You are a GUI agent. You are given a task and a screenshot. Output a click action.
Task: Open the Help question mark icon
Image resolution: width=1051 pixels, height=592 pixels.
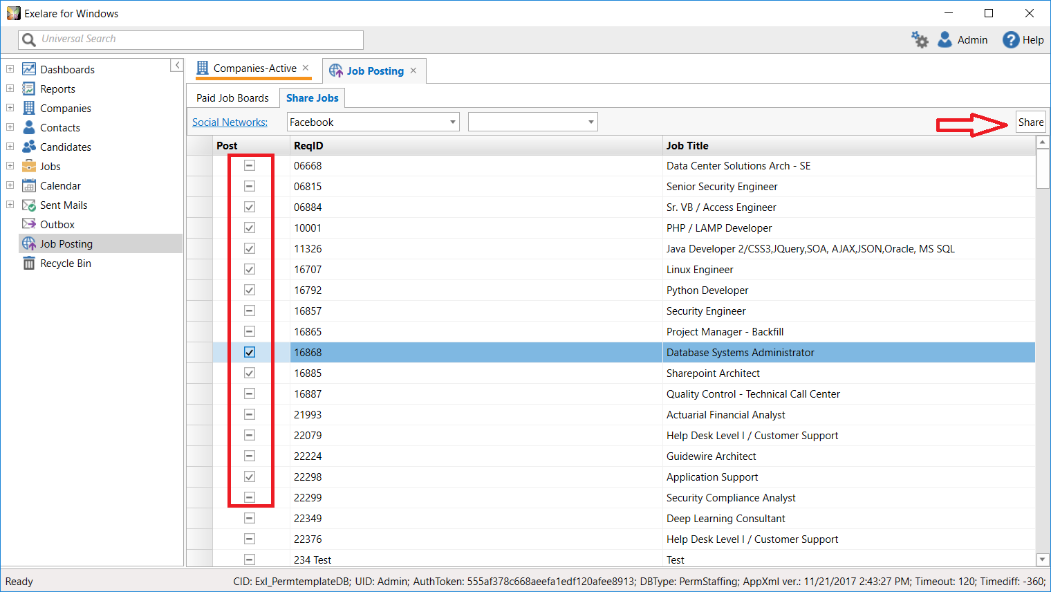click(x=1011, y=40)
